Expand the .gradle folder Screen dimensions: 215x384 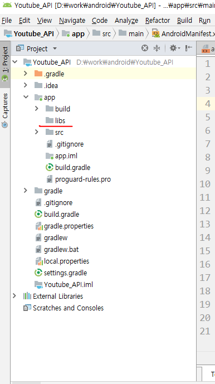coord(26,74)
